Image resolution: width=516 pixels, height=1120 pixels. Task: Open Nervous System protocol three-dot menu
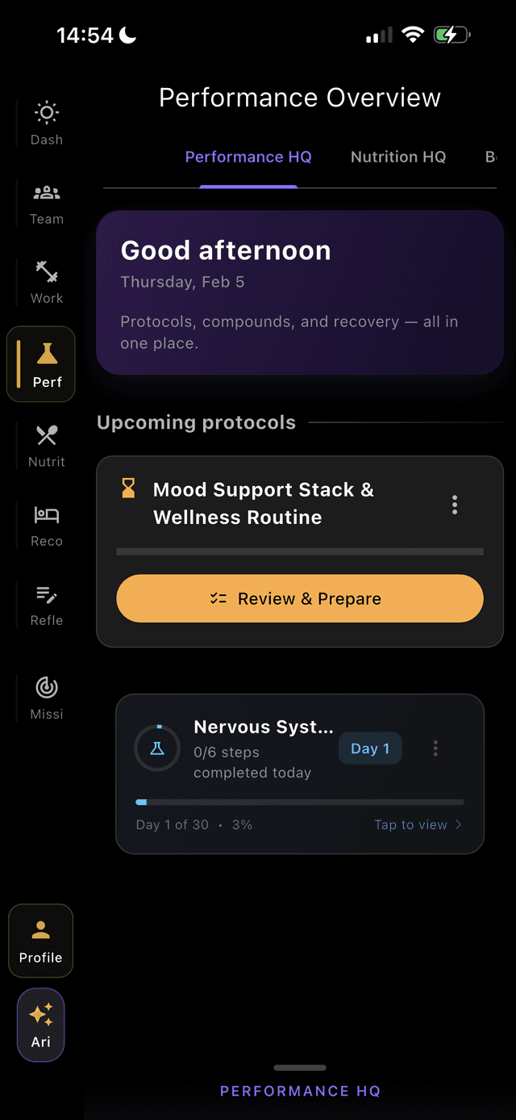point(435,749)
